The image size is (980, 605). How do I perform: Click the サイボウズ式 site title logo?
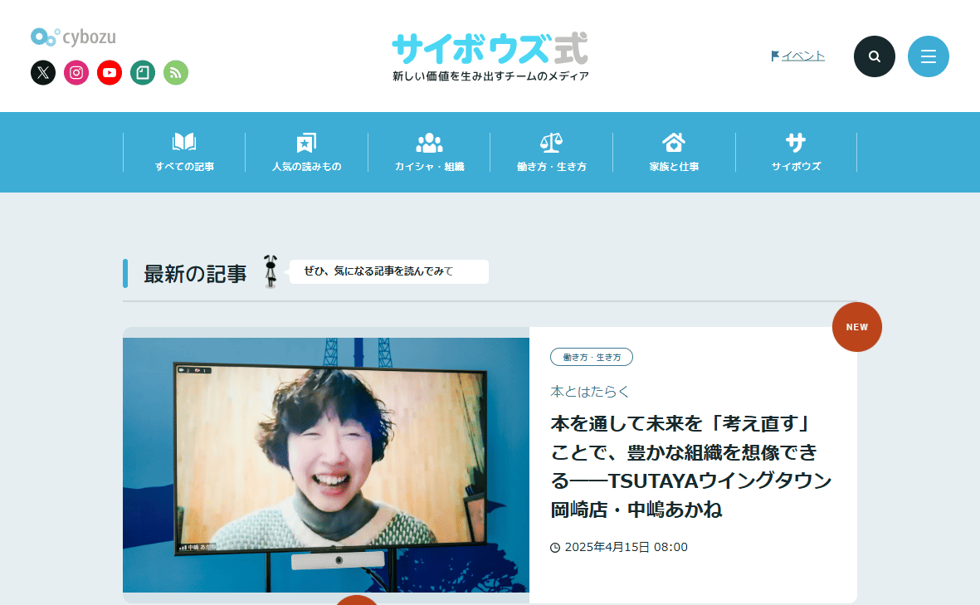[490, 50]
